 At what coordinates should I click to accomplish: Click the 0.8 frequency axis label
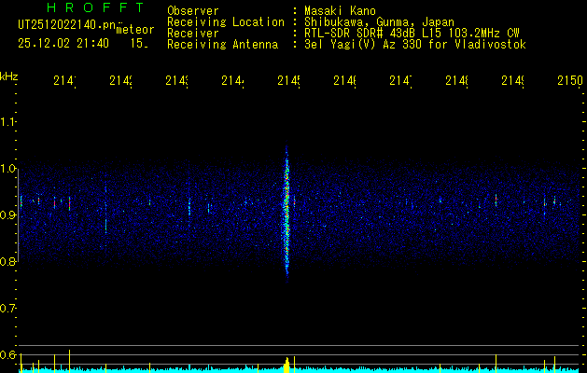click(x=7, y=261)
